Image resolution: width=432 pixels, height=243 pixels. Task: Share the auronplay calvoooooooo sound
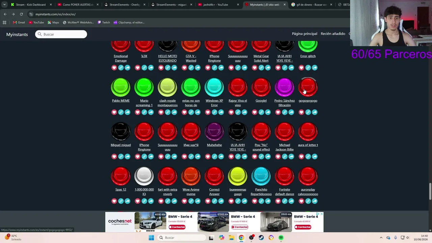315,201
